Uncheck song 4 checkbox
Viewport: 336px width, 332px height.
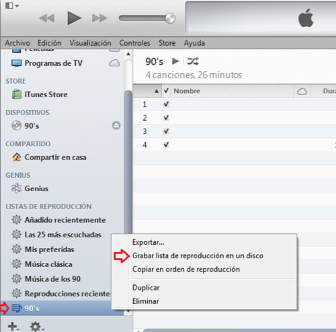[x=166, y=145]
